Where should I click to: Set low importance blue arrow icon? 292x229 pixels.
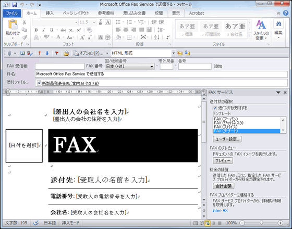click(x=47, y=53)
